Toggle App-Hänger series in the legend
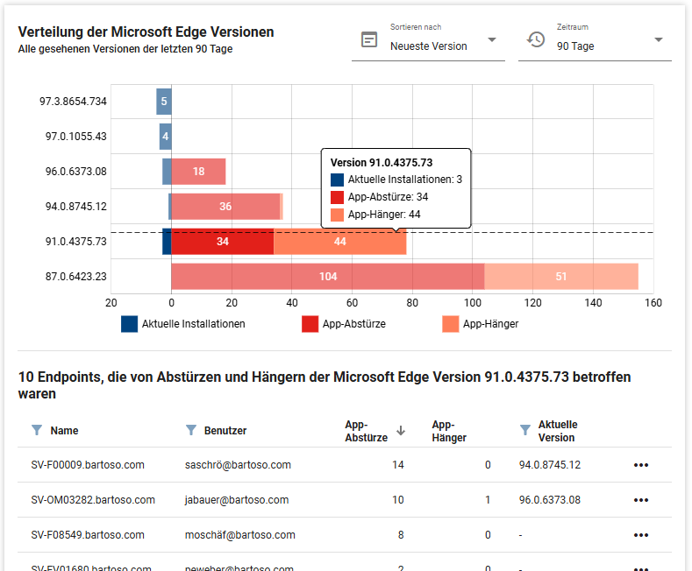This screenshot has width=692, height=571. (481, 324)
